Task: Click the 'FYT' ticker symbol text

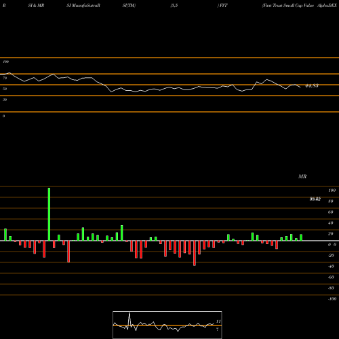Action: coord(223,5)
